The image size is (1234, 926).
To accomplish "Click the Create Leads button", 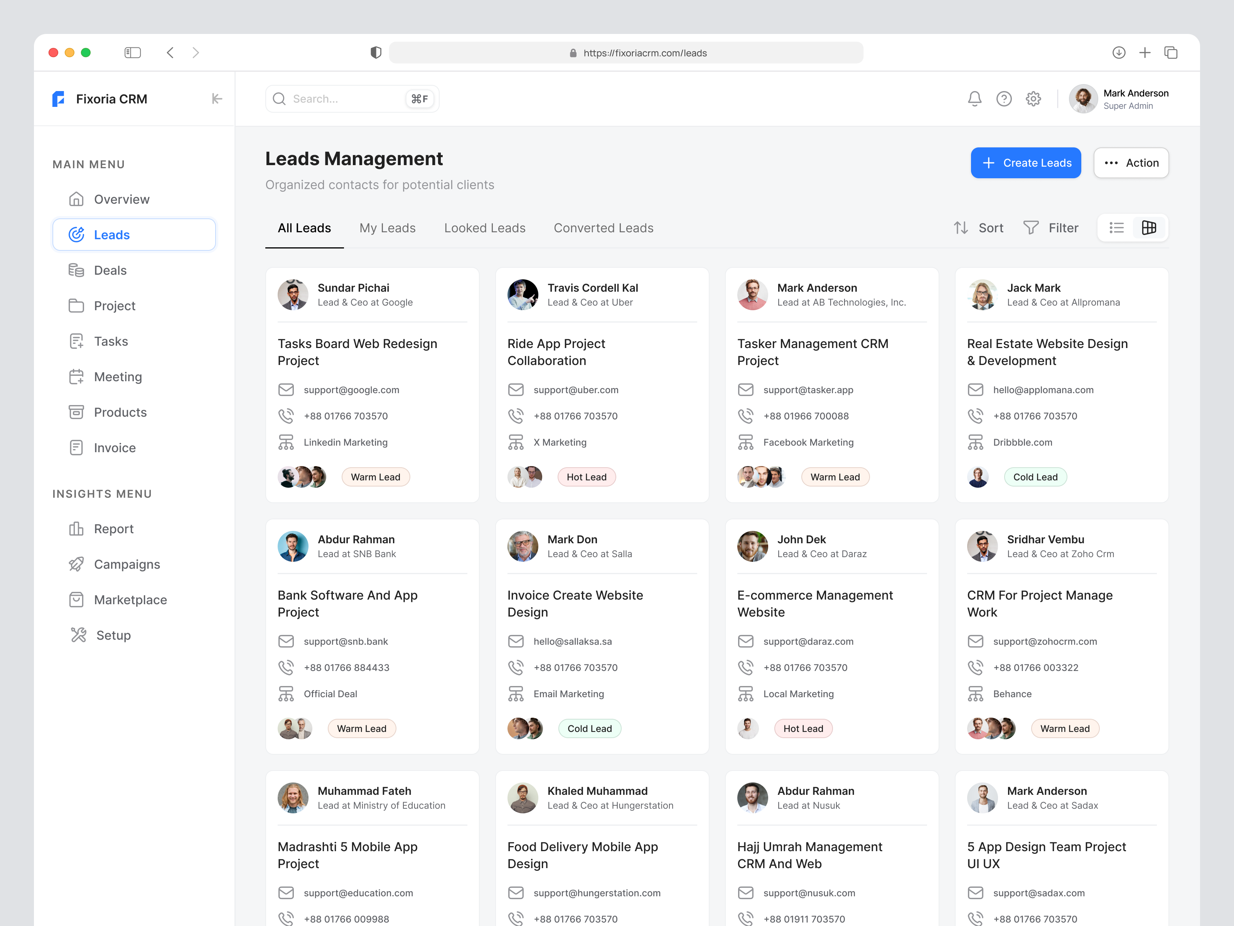I will pyautogui.click(x=1025, y=162).
